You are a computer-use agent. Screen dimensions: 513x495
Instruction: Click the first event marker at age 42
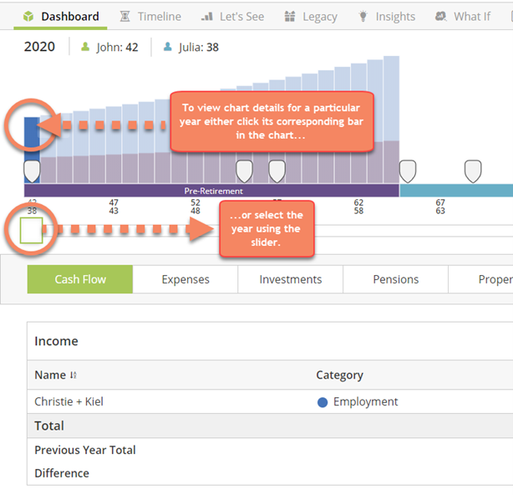tap(32, 171)
